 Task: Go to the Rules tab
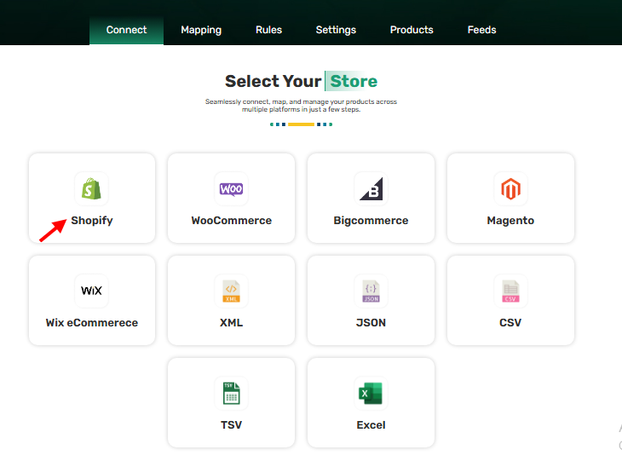point(268,30)
